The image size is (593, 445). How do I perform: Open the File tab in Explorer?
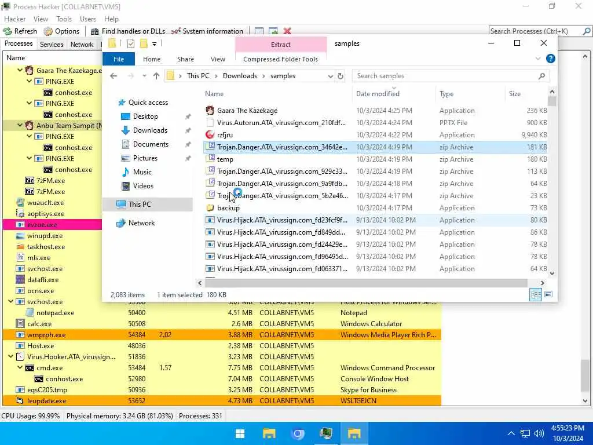[x=119, y=59]
